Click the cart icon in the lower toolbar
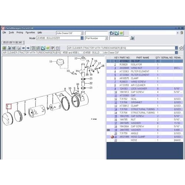Image resolution: width=185 pixels, height=185 pixels. pos(14,48)
